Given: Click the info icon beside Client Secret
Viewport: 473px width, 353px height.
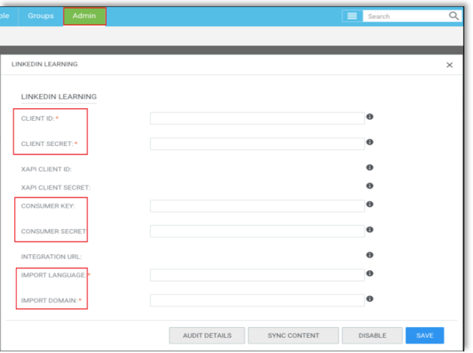Looking at the screenshot, I should 369,142.
